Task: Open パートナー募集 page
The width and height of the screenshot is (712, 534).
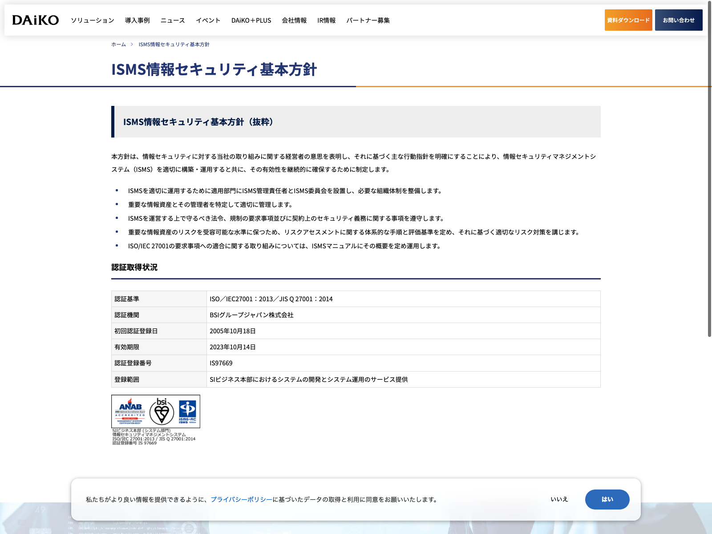Action: pyautogui.click(x=368, y=20)
